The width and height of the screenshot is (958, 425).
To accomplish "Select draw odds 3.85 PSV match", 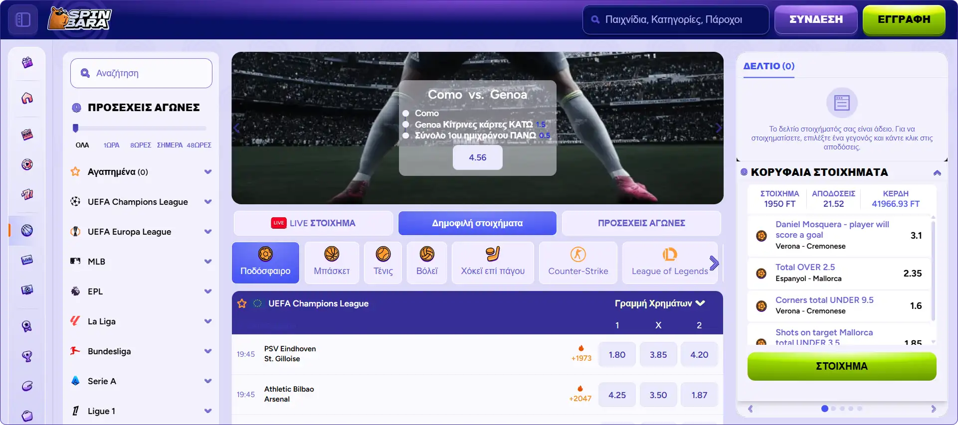I will 658,355.
